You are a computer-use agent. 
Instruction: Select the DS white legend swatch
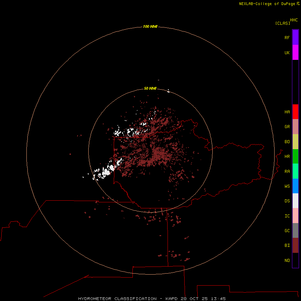pyautogui.click(x=295, y=201)
